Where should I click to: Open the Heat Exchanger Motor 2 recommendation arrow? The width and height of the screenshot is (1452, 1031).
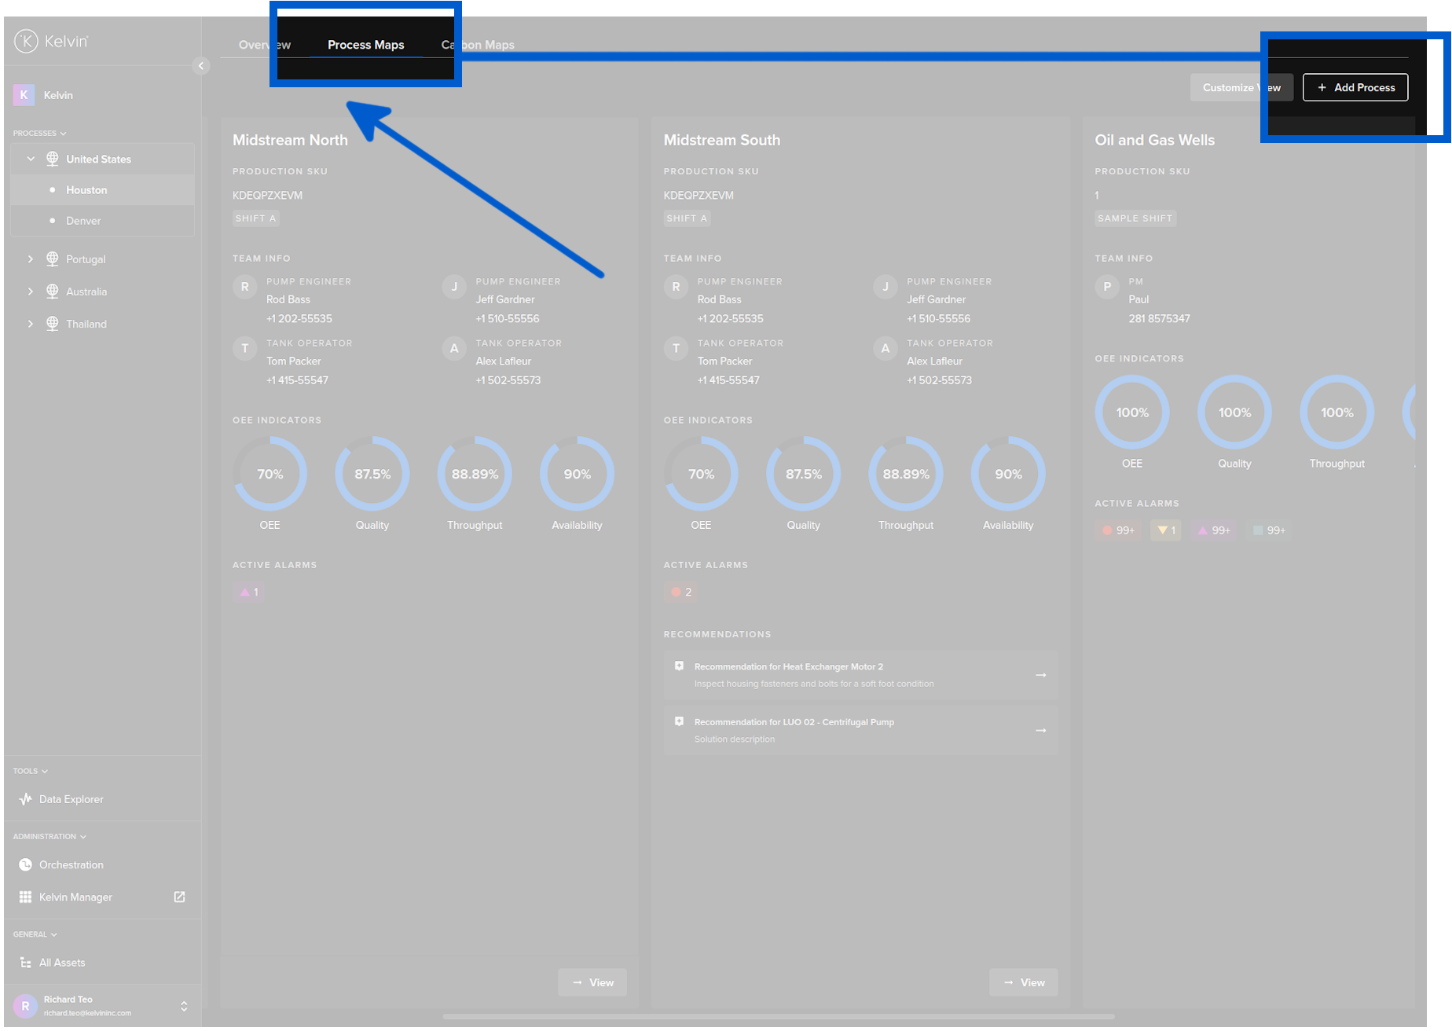click(x=1041, y=674)
